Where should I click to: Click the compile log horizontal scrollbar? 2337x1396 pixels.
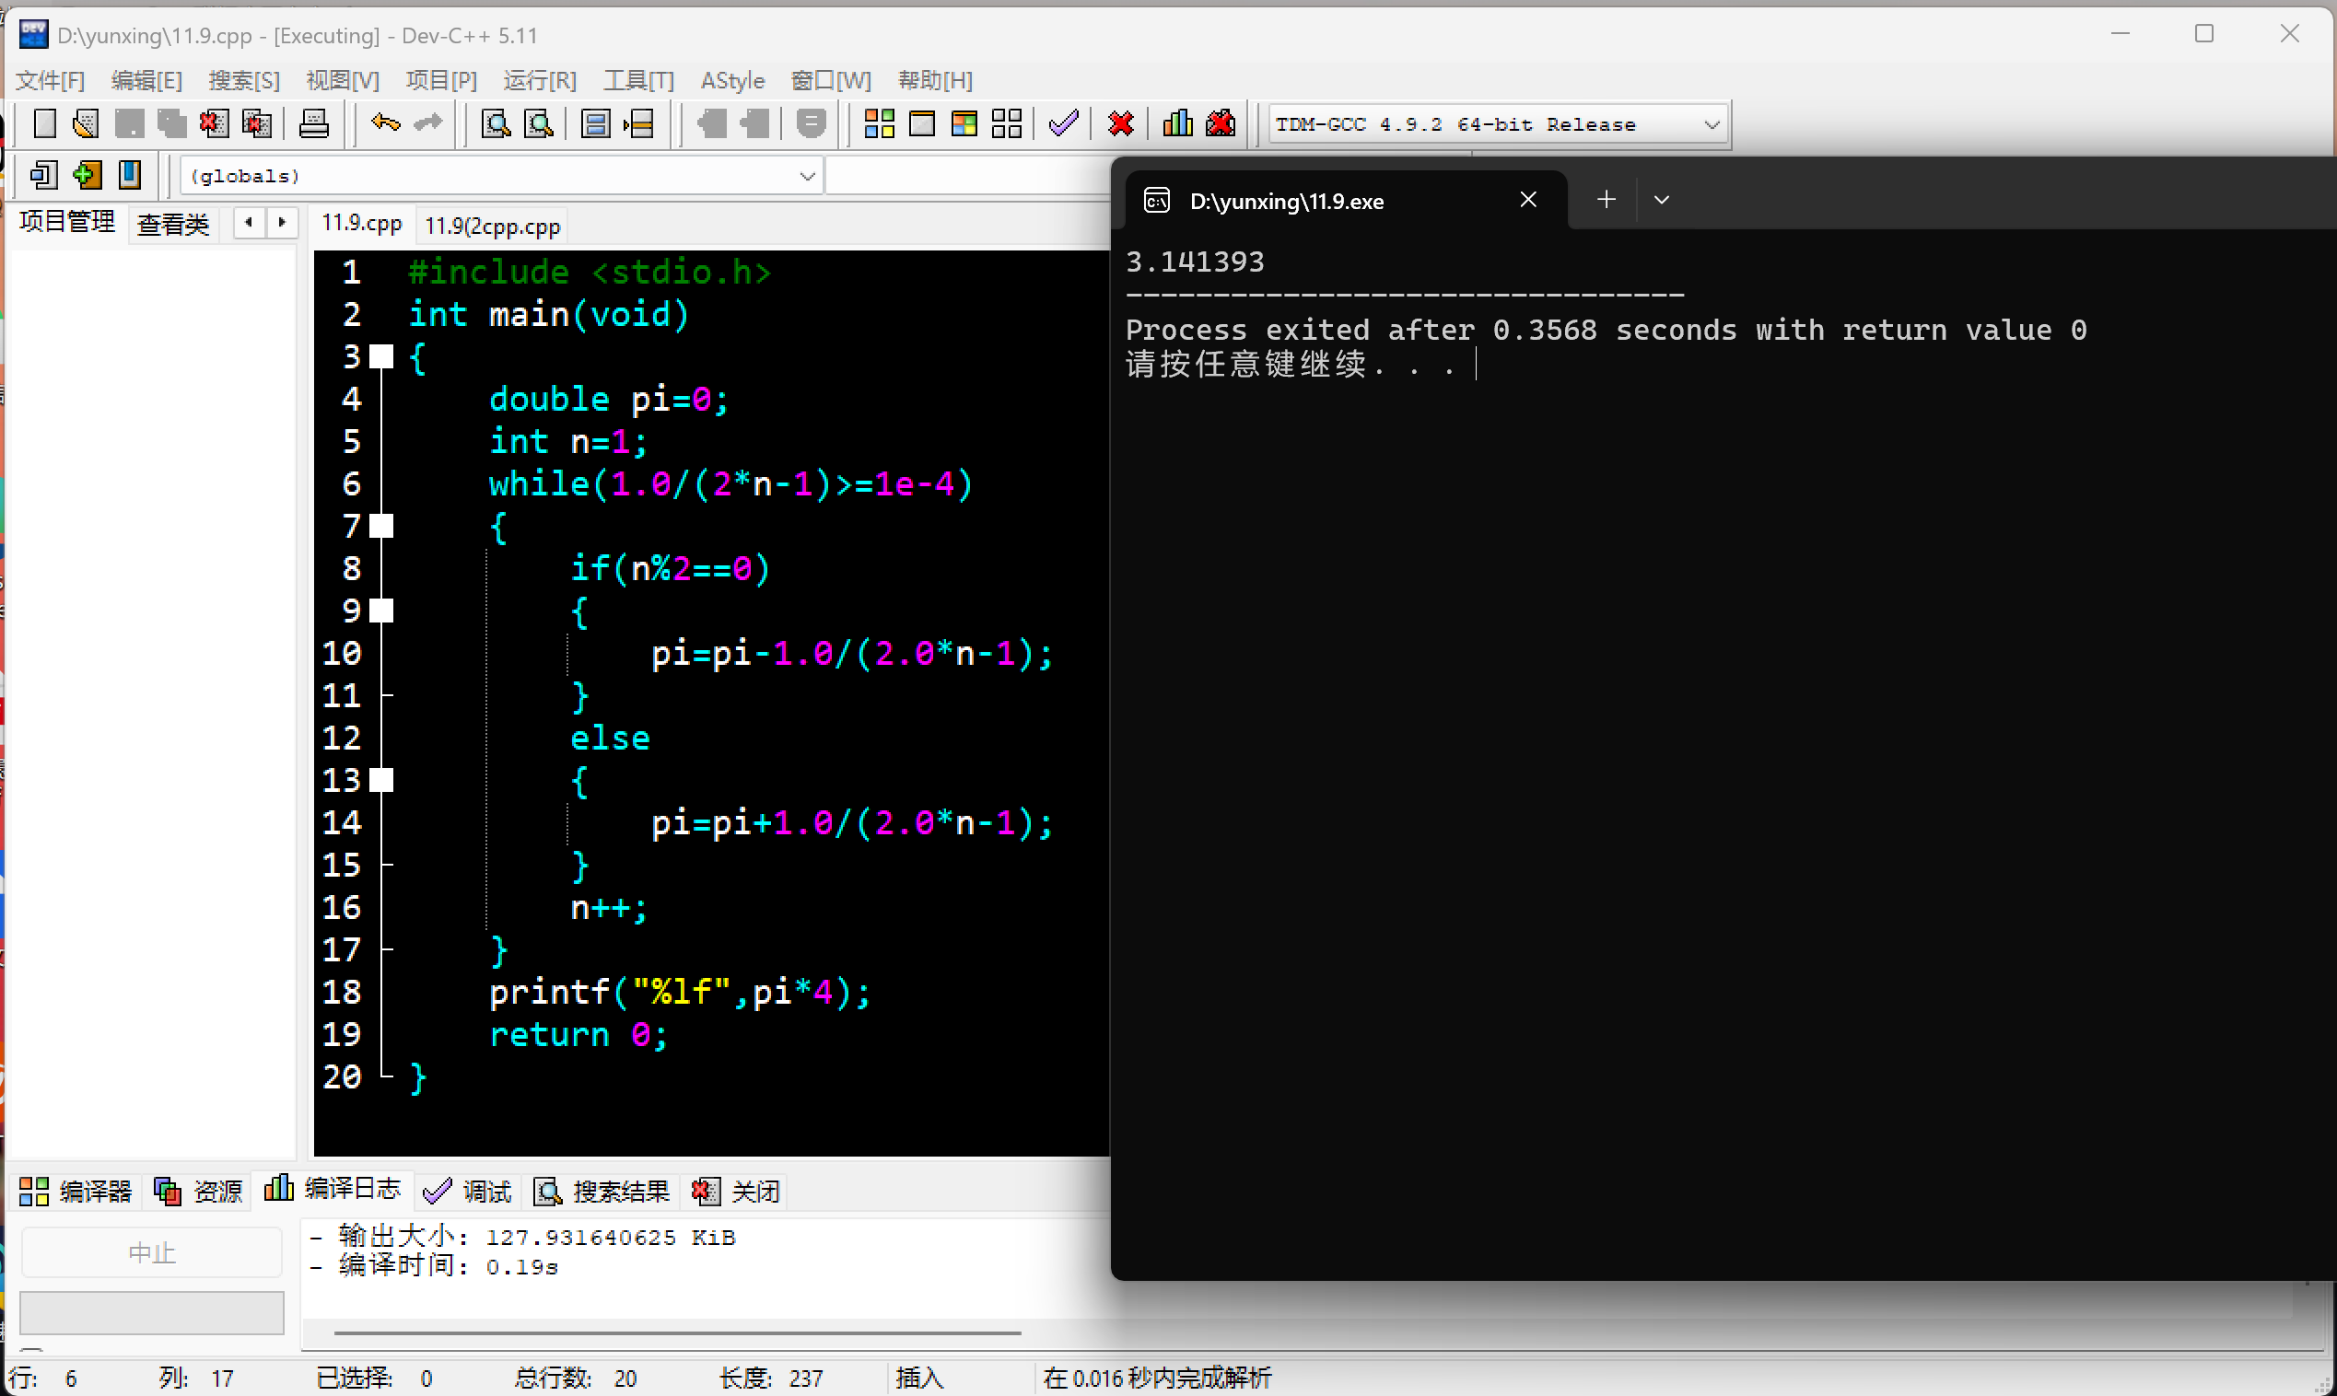677,1333
